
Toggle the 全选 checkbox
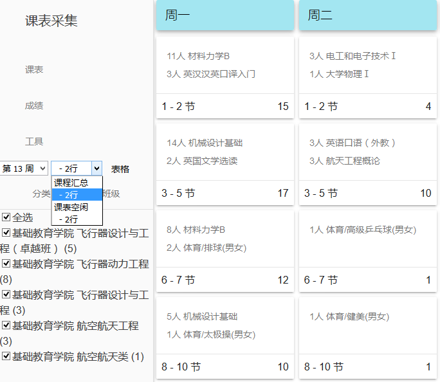(6, 217)
